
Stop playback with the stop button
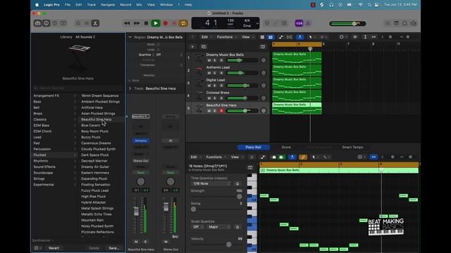pos(146,23)
